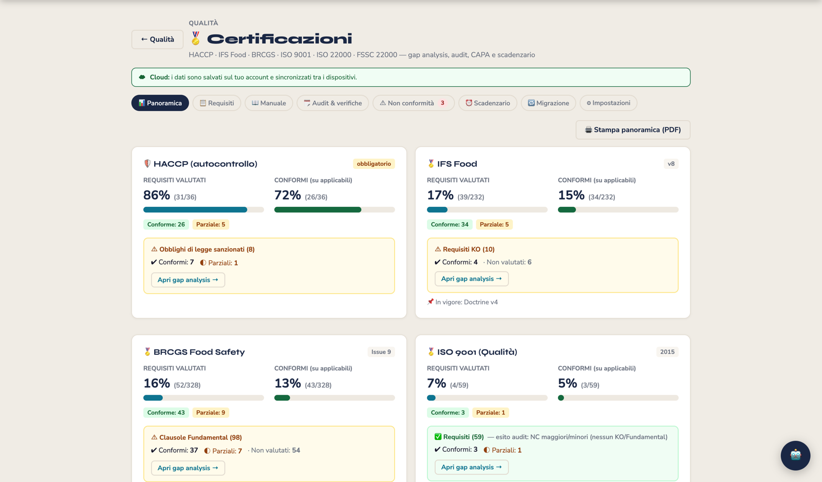Open the Non conformità tab
Screen dimensions: 822x482
coord(414,103)
